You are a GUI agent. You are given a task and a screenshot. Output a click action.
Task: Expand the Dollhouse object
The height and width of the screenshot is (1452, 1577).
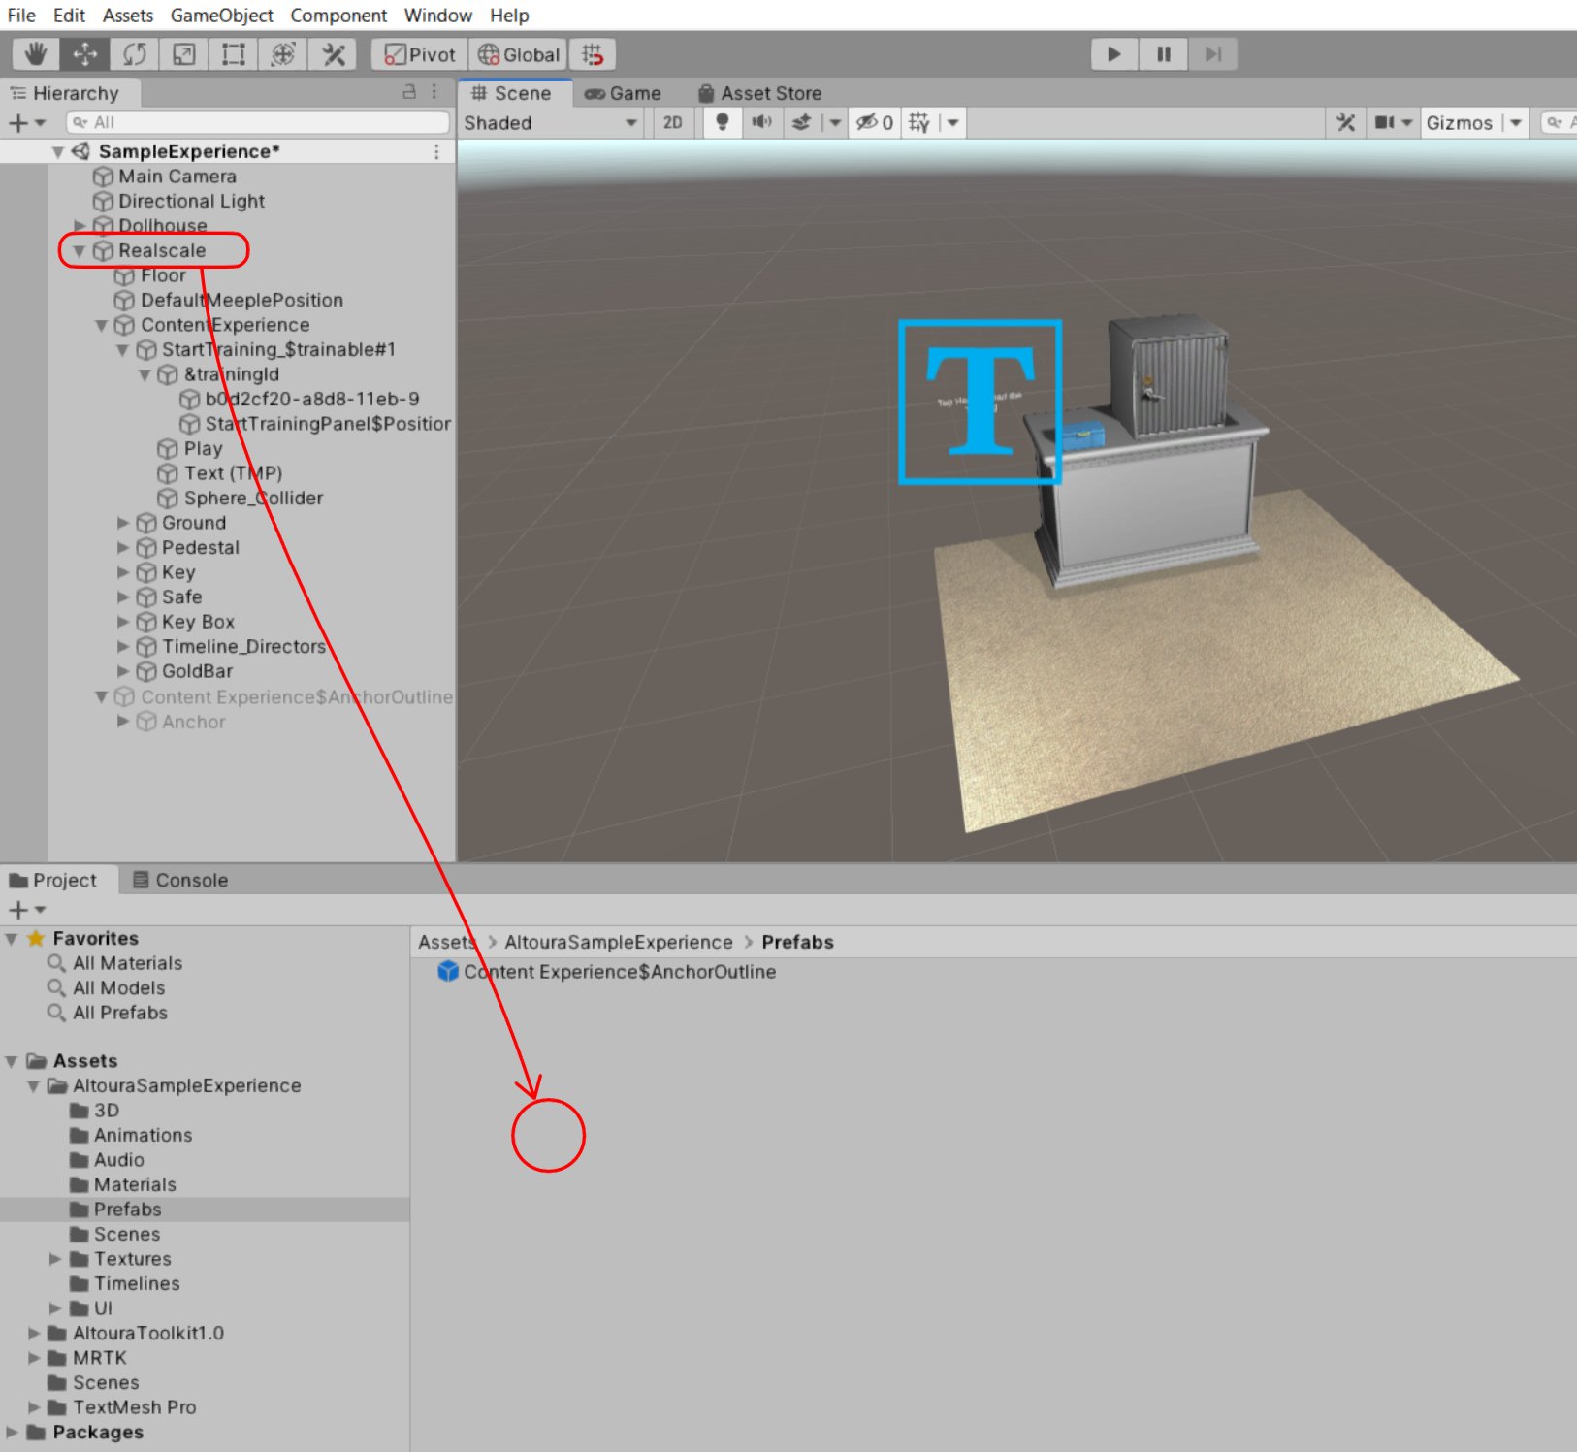80,226
